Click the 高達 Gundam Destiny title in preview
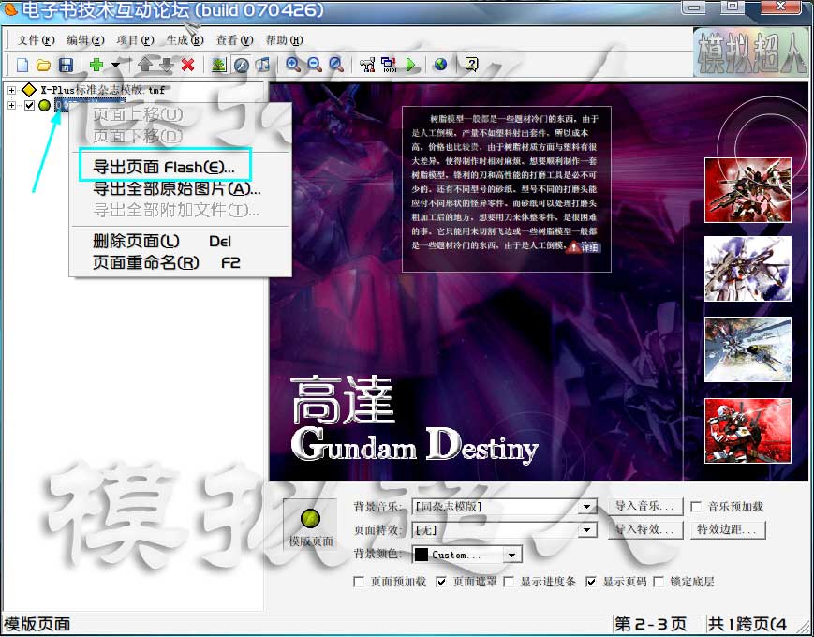Screen dimensions: 814x637 click(x=414, y=420)
